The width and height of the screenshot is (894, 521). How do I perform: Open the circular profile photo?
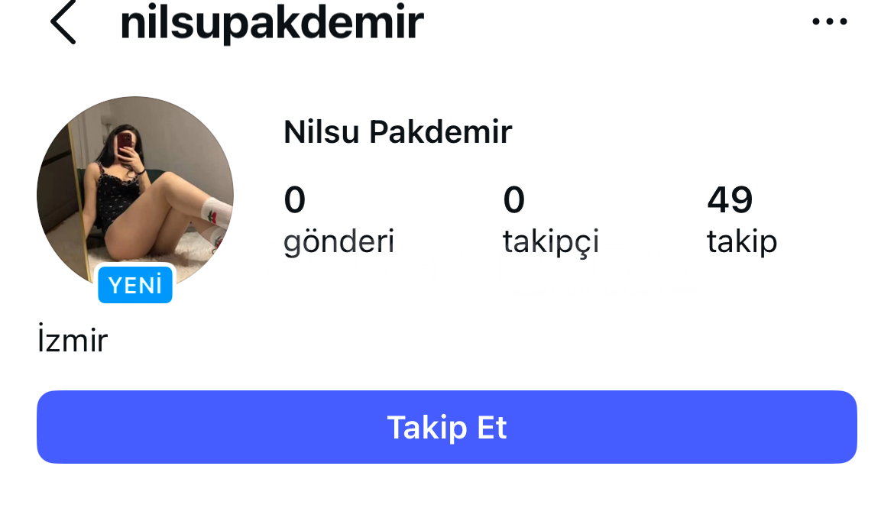(x=135, y=191)
